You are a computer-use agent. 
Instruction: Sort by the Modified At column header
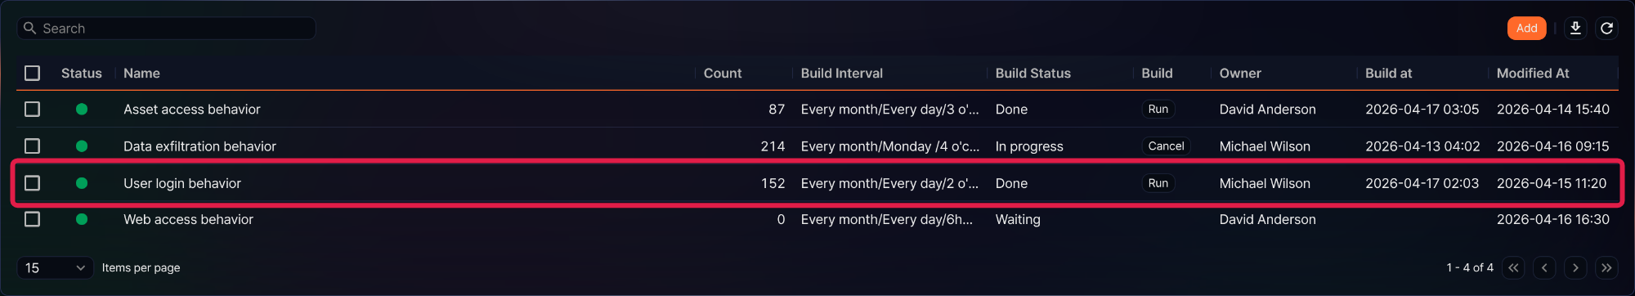(x=1533, y=74)
